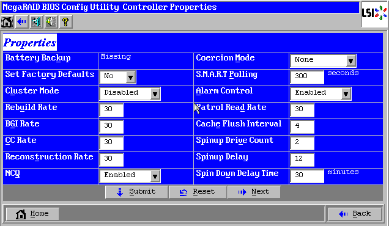Open the NCQ Enabled dropdown

pos(130,176)
